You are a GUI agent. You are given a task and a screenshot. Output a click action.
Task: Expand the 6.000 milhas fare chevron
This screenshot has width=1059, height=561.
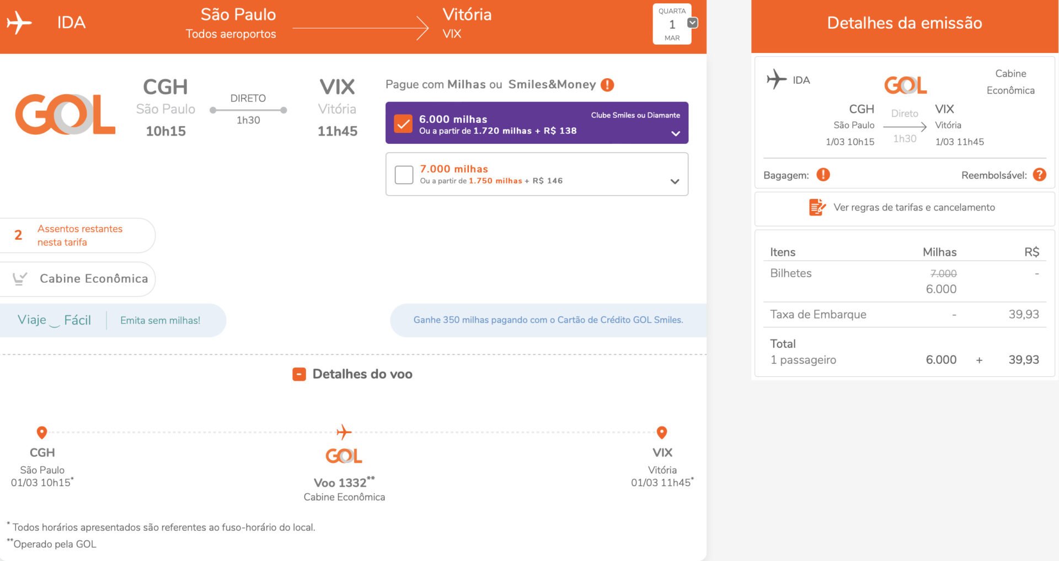point(676,133)
